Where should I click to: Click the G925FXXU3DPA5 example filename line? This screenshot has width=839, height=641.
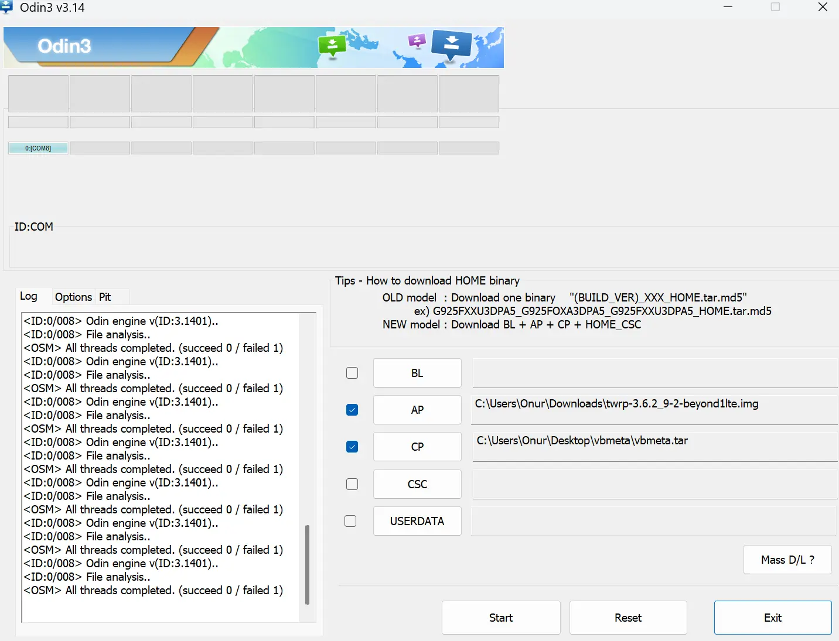coord(593,311)
